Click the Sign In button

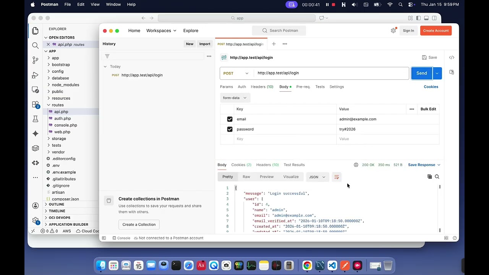click(x=408, y=31)
